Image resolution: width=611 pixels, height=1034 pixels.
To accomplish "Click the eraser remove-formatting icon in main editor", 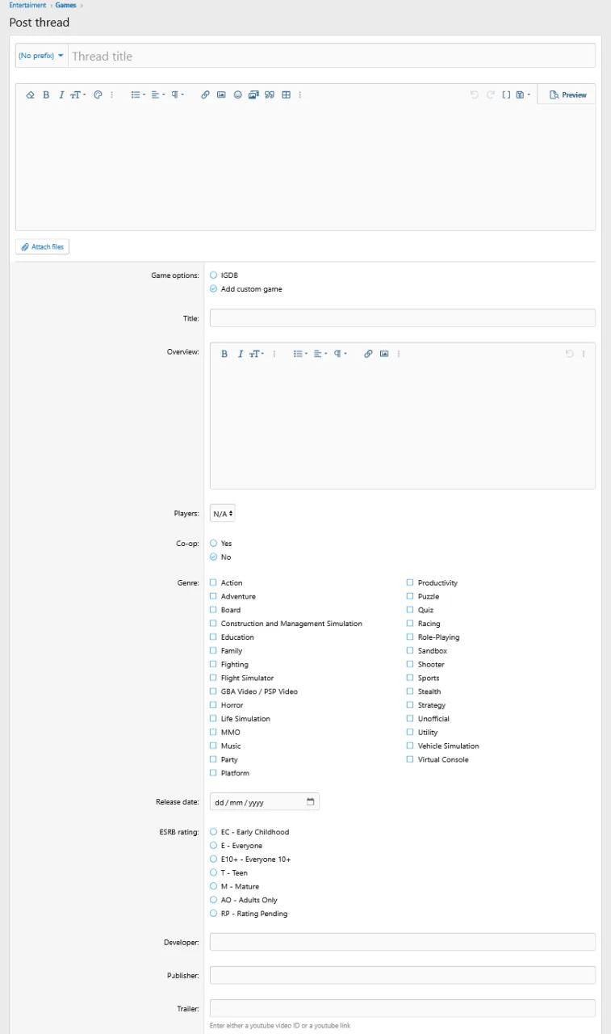I will tap(31, 95).
